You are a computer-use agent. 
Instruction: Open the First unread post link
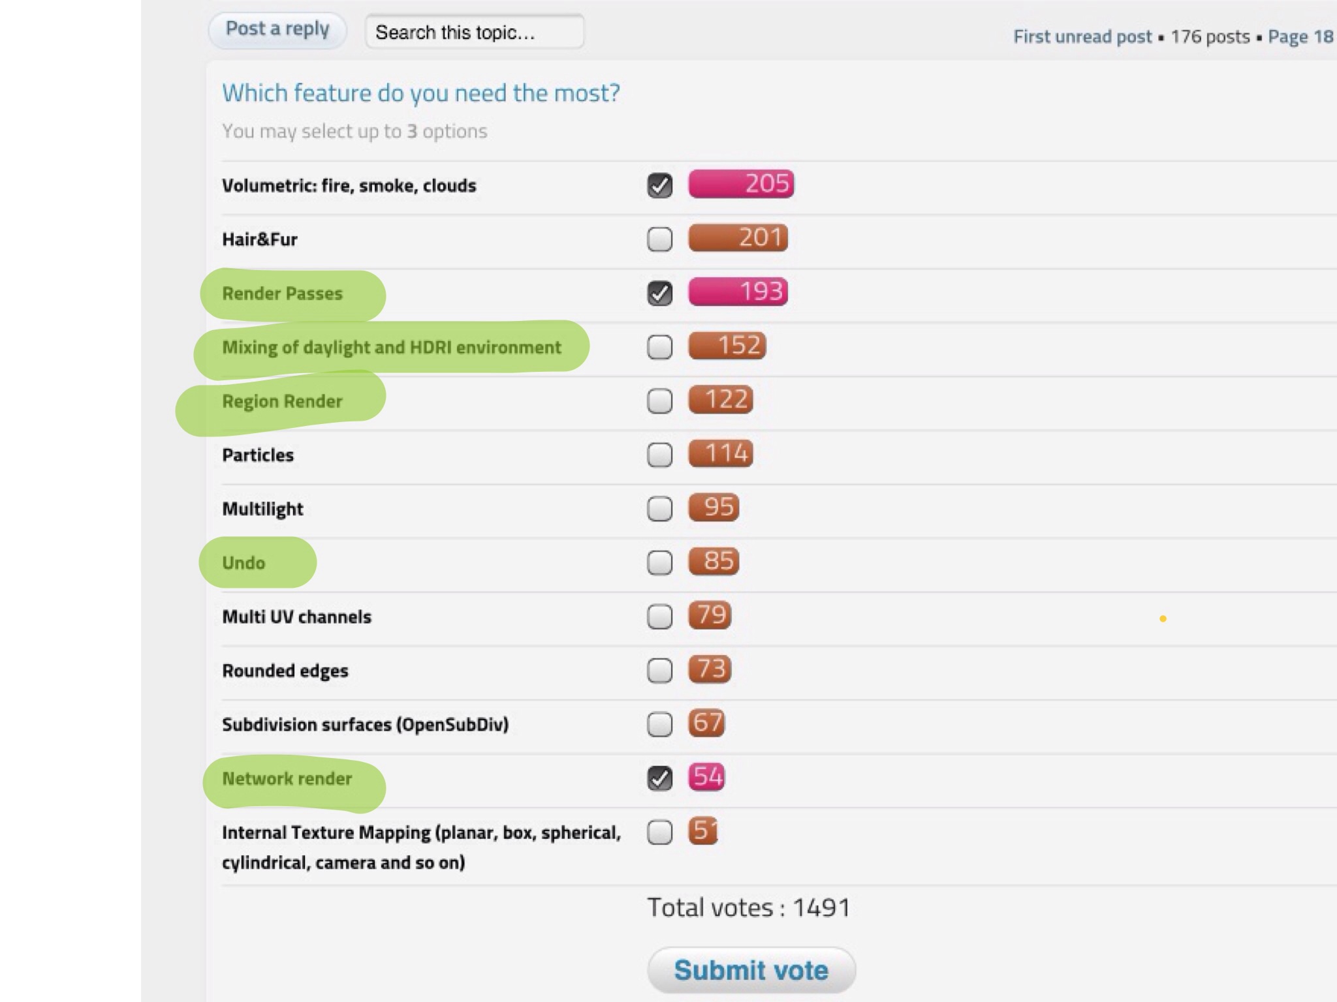click(1082, 37)
